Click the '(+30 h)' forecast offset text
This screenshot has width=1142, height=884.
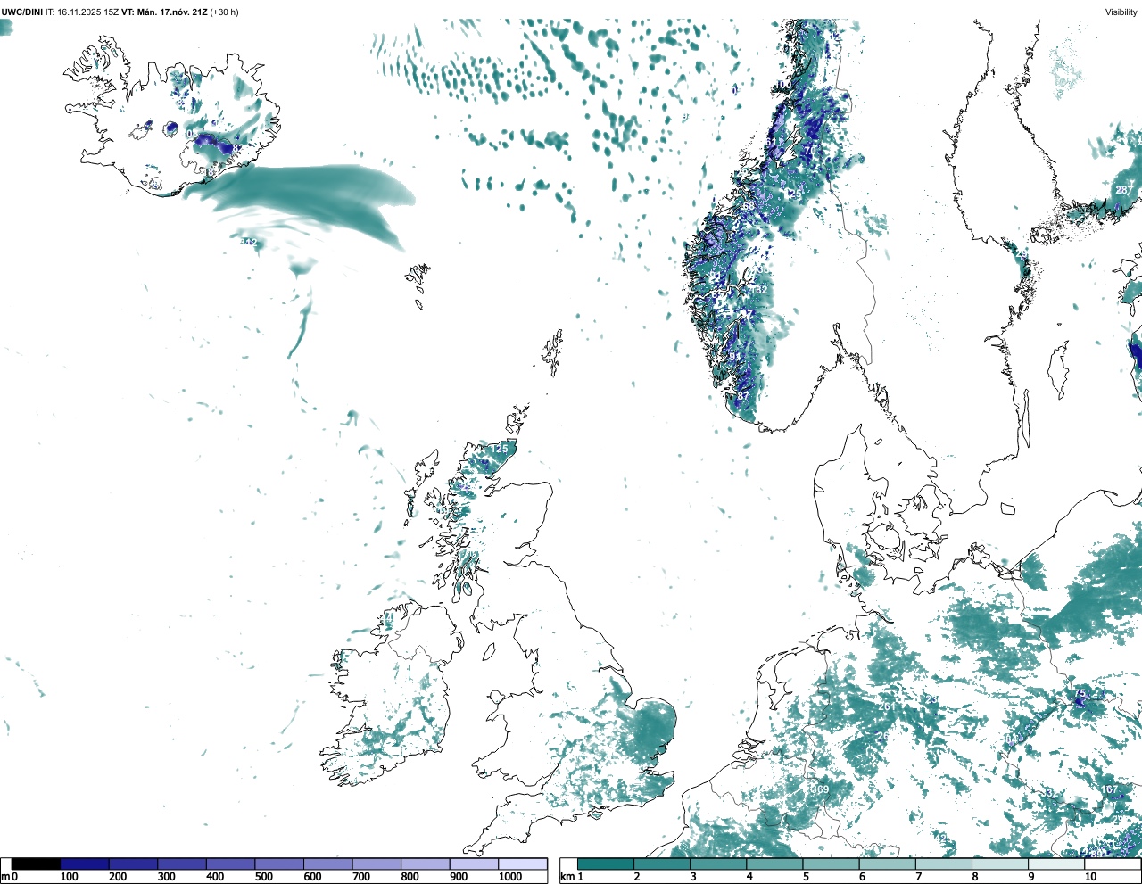pyautogui.click(x=224, y=12)
